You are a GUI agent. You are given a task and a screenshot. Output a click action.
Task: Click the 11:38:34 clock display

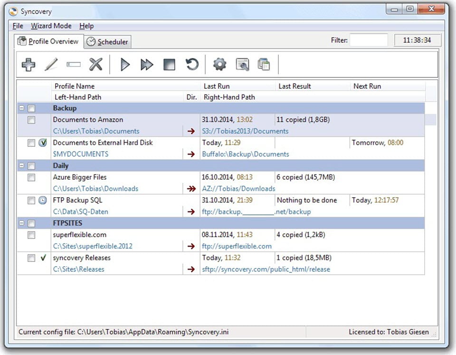pyautogui.click(x=418, y=40)
